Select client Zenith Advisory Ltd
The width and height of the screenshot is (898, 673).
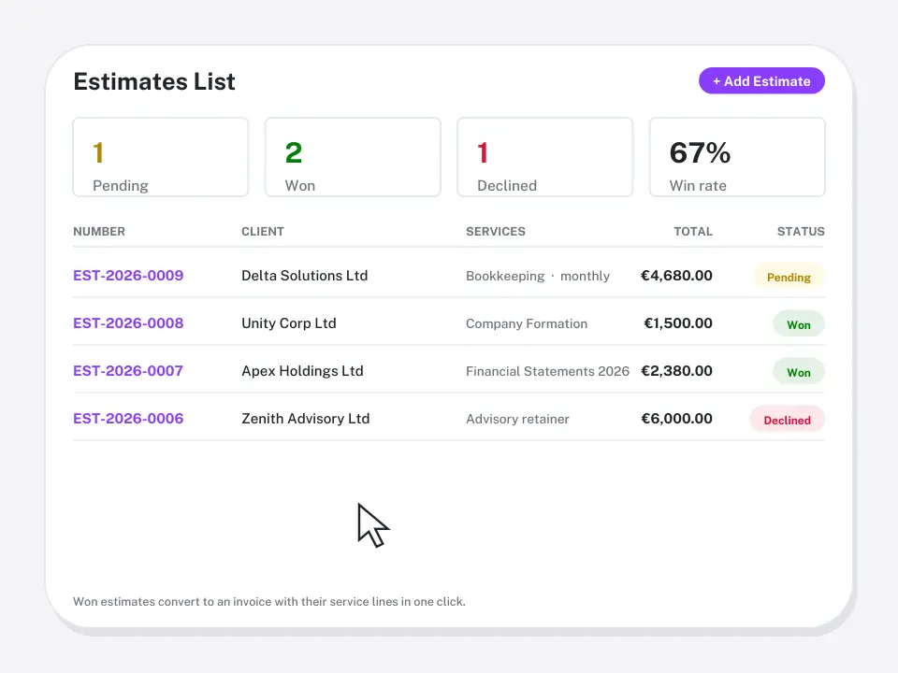pyautogui.click(x=306, y=419)
